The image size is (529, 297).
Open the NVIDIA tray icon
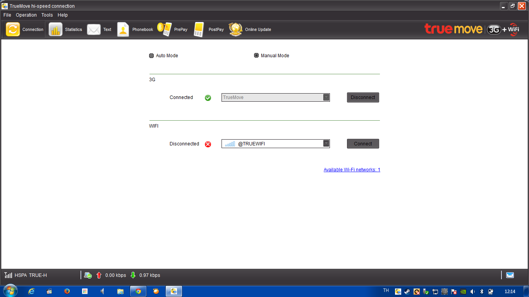[463, 292]
